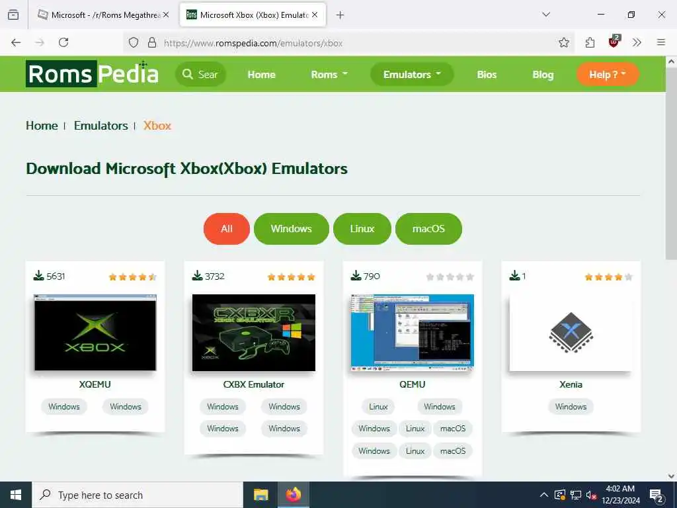Image resolution: width=677 pixels, height=508 pixels.
Task: Click the network tray icon
Action: [x=576, y=495]
